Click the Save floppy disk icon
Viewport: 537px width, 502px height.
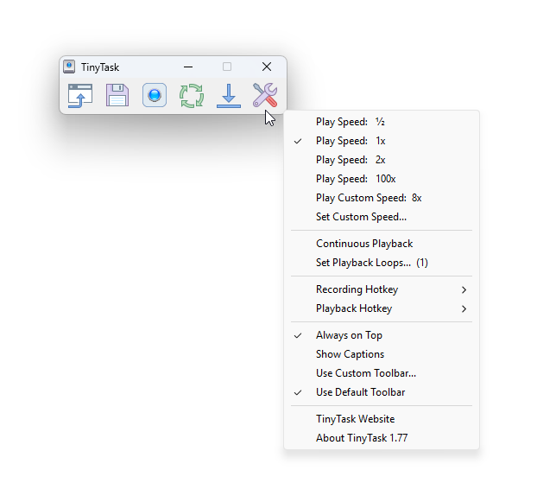(117, 95)
